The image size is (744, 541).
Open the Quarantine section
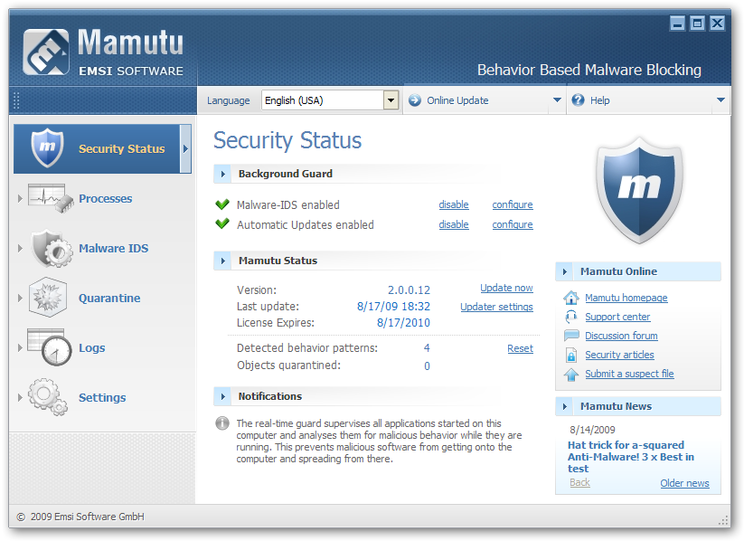pyautogui.click(x=109, y=299)
